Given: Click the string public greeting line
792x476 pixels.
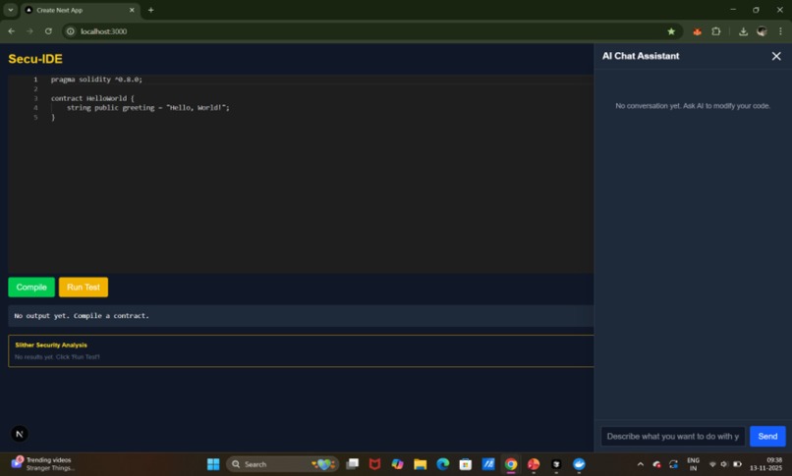Looking at the screenshot, I should (148, 107).
